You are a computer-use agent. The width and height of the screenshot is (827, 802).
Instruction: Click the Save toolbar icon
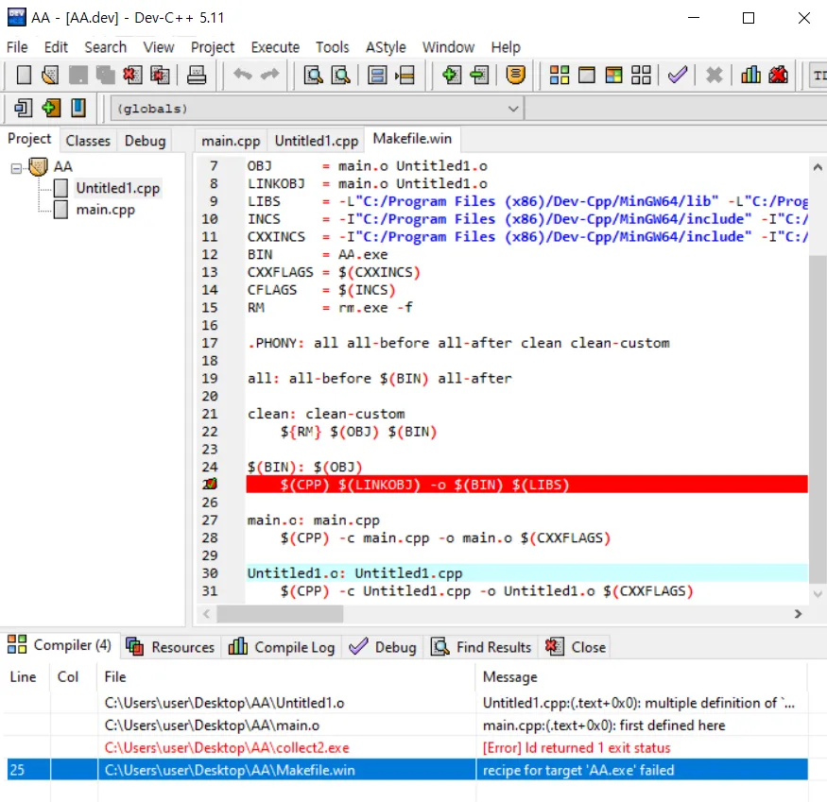pos(78,75)
